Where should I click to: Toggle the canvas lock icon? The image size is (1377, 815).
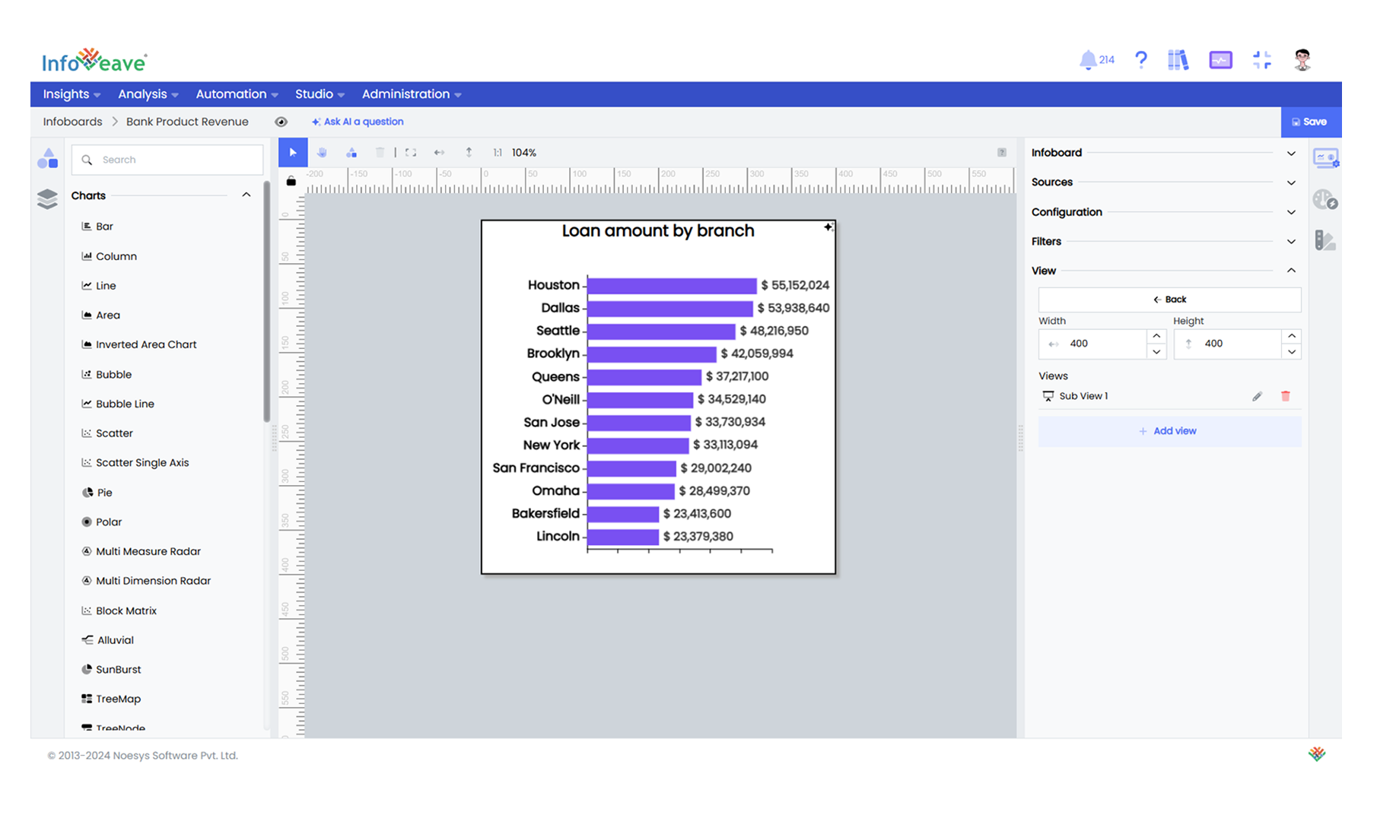[291, 181]
